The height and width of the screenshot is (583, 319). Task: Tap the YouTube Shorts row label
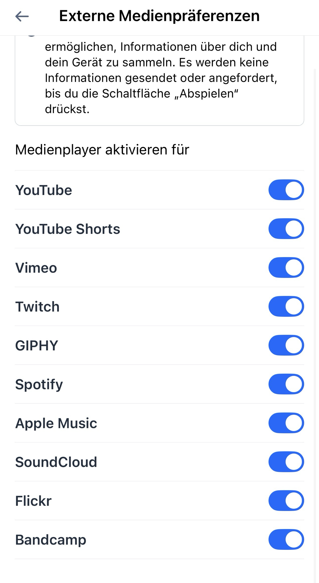pyautogui.click(x=68, y=229)
